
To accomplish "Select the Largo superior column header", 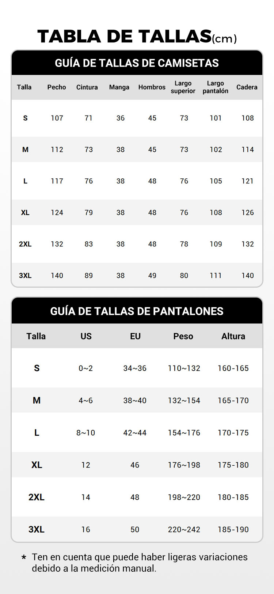I will [x=183, y=87].
